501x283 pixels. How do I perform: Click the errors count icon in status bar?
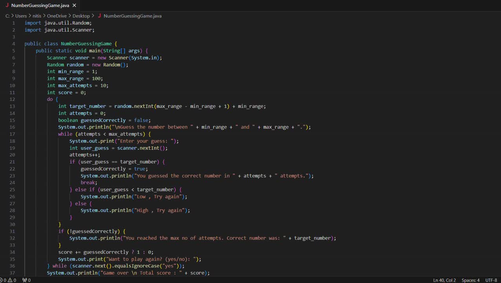pyautogui.click(x=1, y=280)
